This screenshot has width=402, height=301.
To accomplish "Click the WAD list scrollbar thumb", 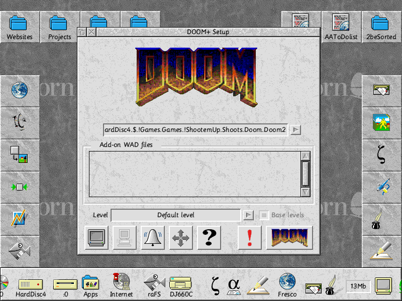I will [x=306, y=174].
